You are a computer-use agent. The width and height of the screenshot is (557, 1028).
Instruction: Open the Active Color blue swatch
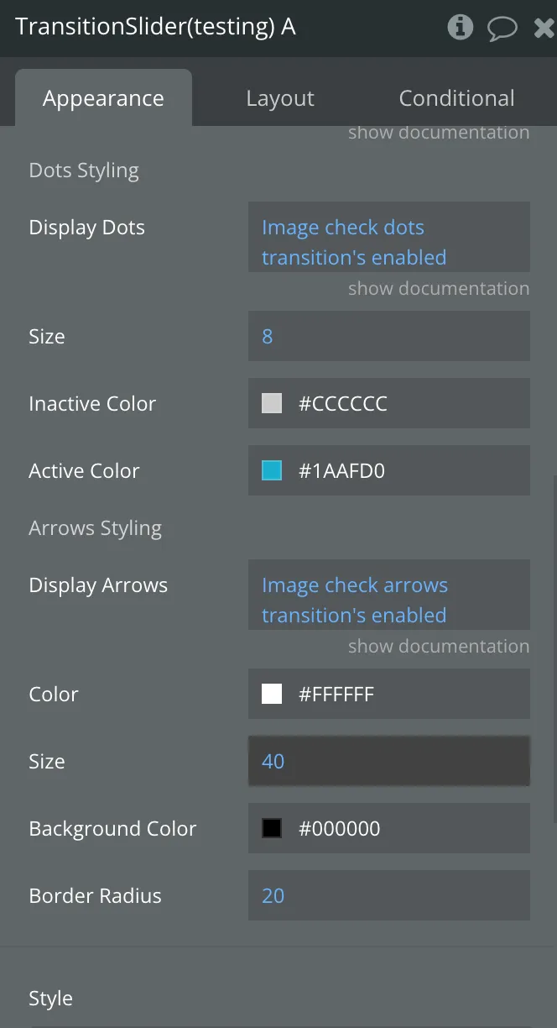click(272, 470)
